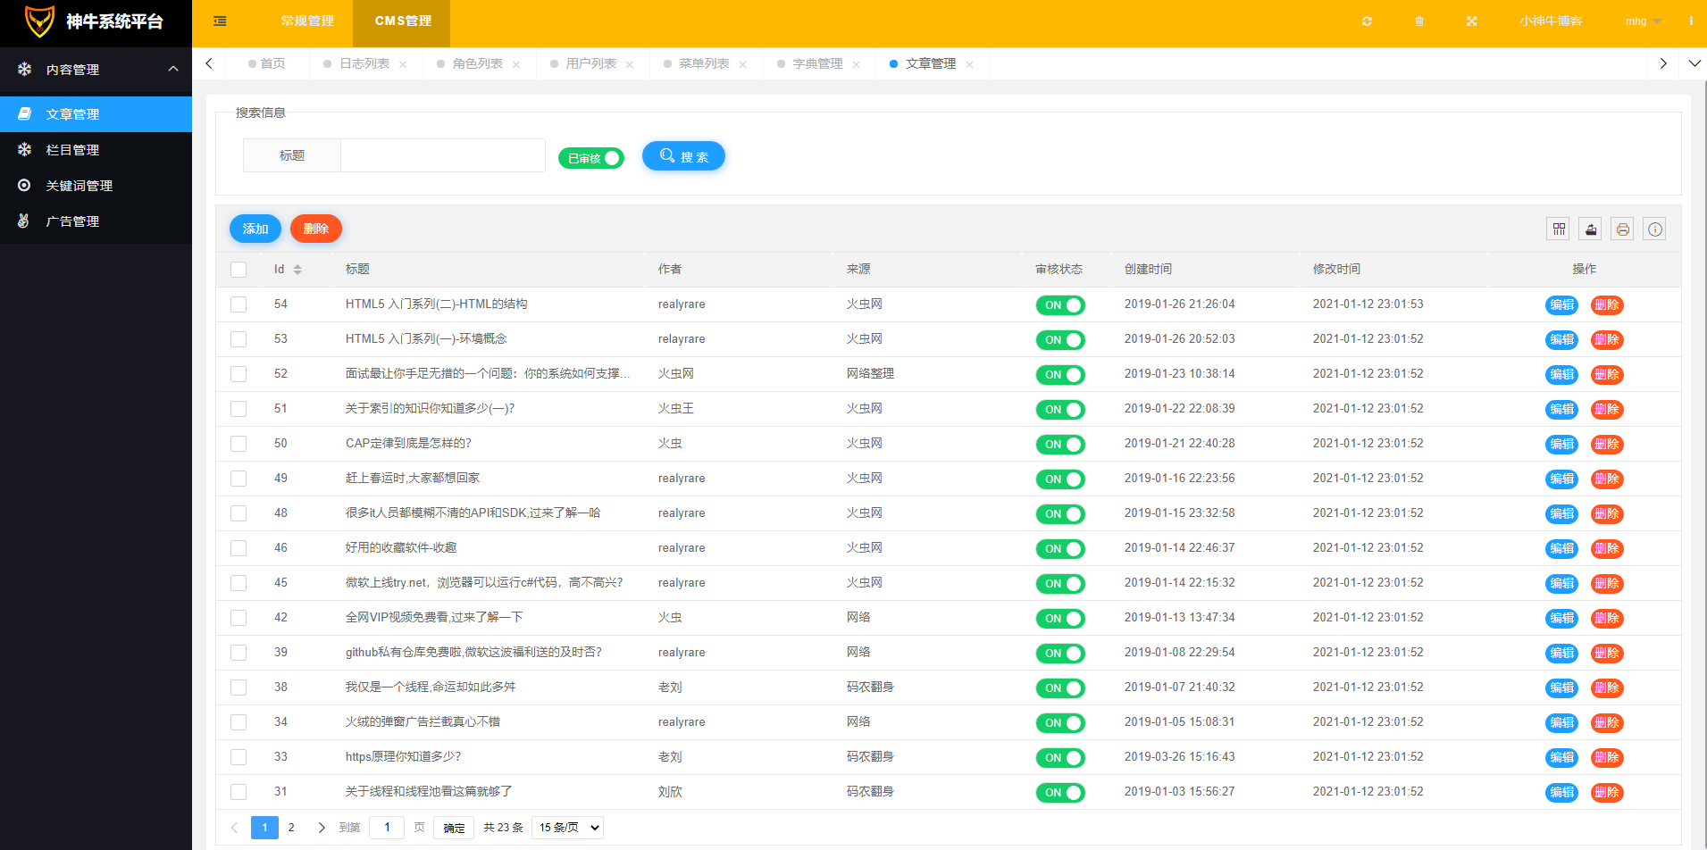
Task: Toggle the ON switch for article 50
Action: 1060,445
